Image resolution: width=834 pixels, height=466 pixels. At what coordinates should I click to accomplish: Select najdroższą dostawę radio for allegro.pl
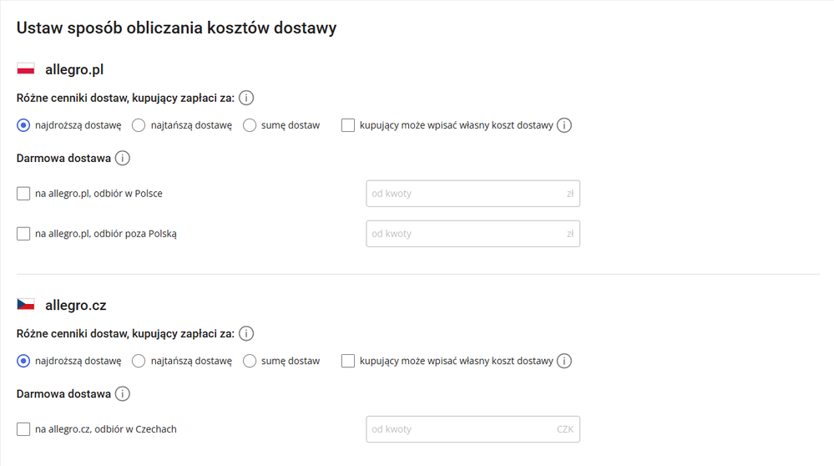click(23, 125)
